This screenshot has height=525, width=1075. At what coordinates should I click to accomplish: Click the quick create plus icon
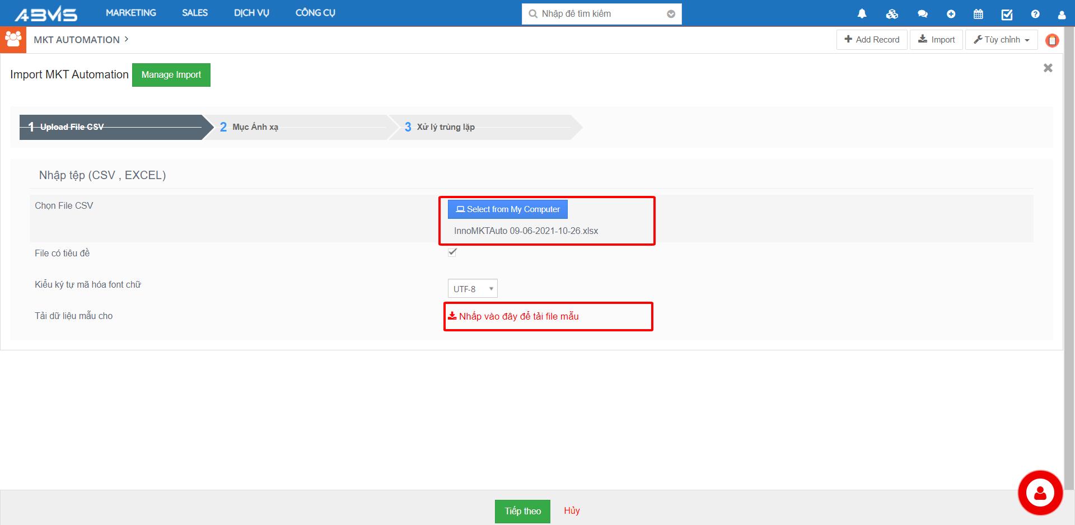(951, 14)
